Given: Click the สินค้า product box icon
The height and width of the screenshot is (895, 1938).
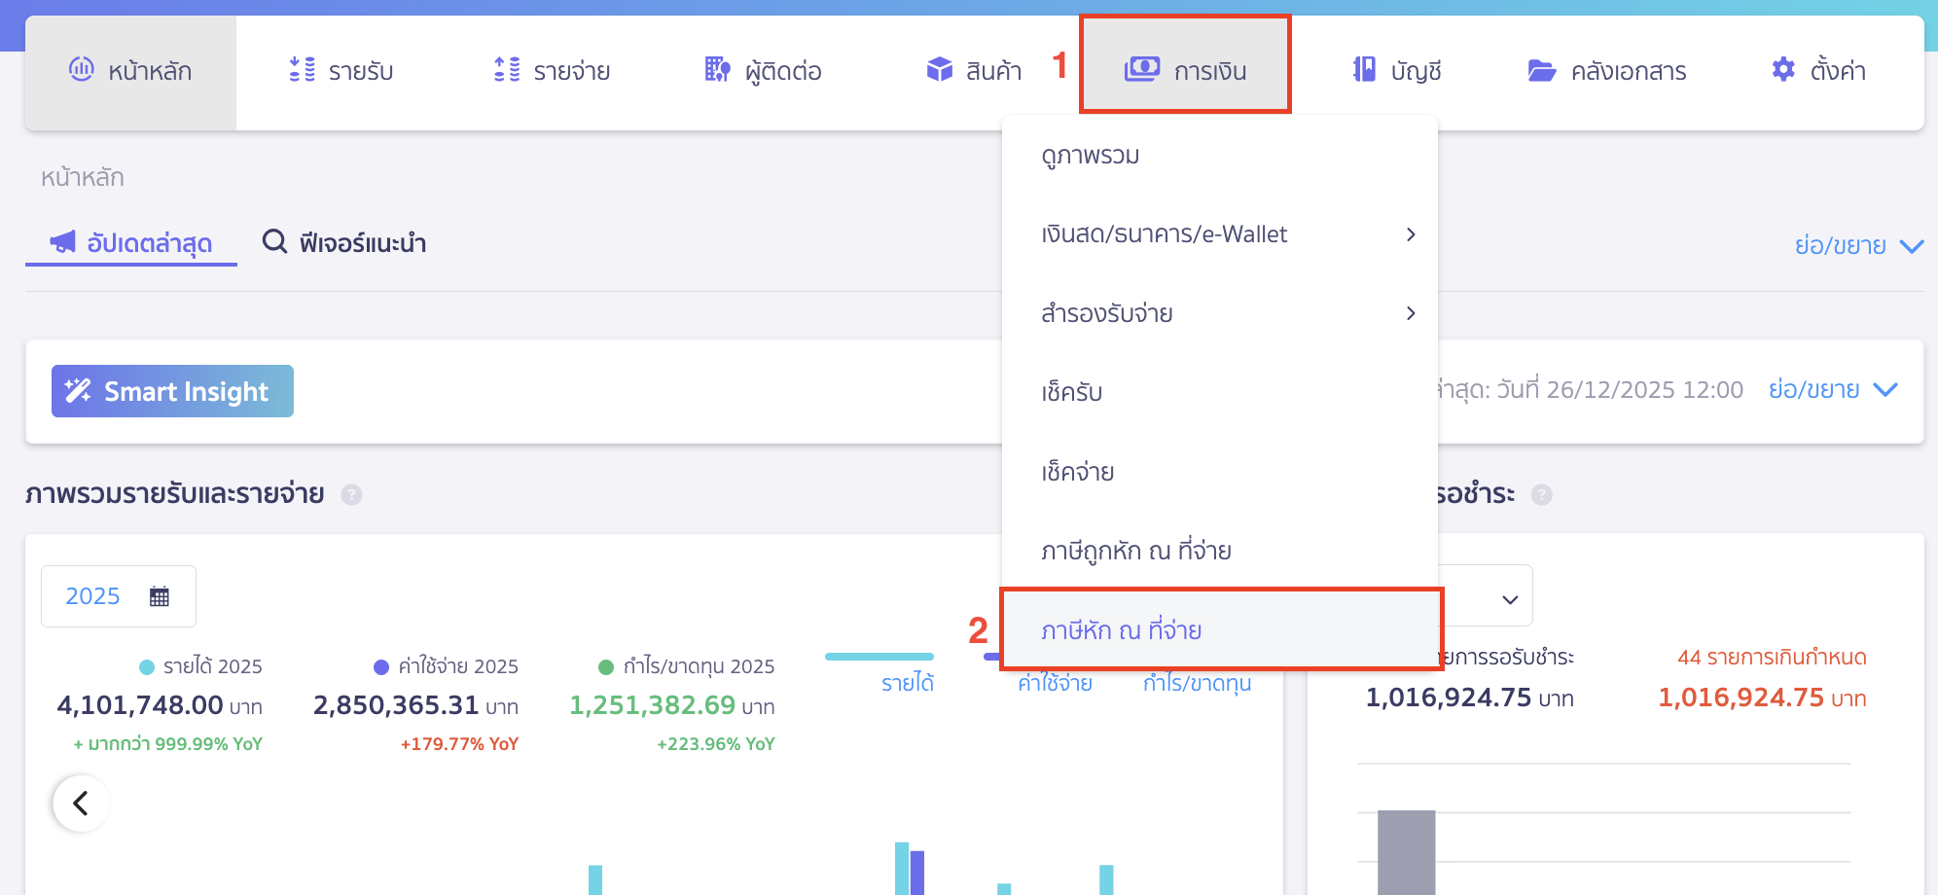Looking at the screenshot, I should click(939, 70).
